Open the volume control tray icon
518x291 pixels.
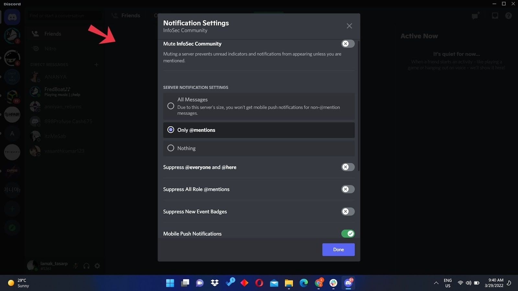point(468,283)
